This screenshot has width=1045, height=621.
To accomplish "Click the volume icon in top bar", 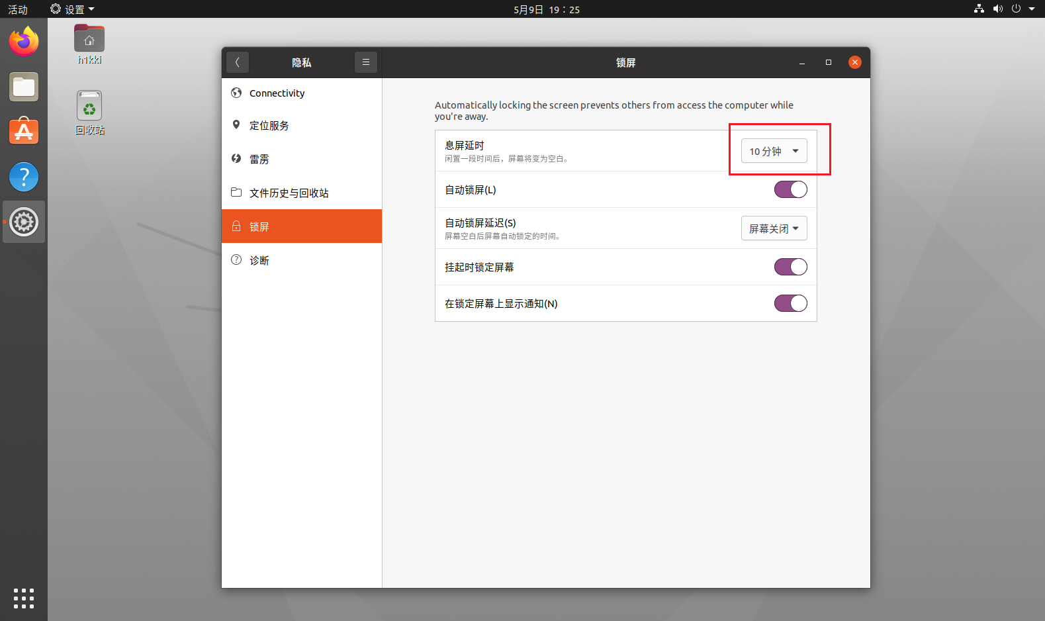I will 998,9.
